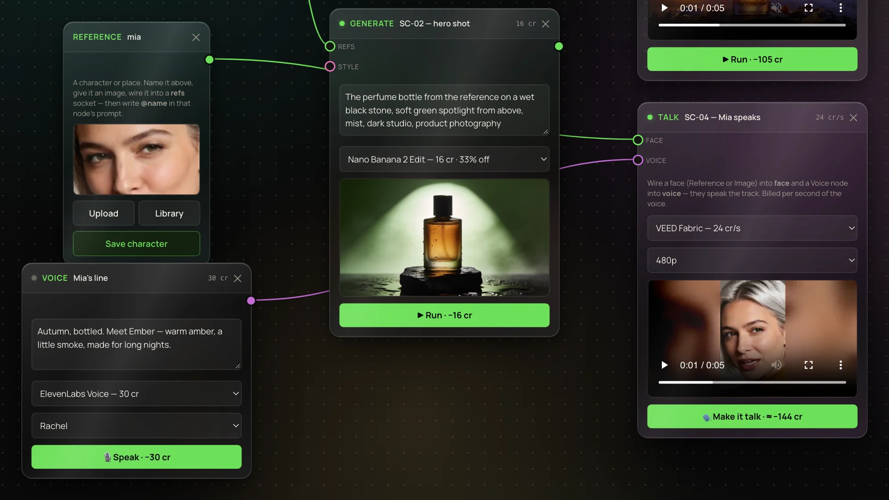The image size is (889, 500).
Task: Click the REFS input socket on Generate node
Action: point(330,46)
